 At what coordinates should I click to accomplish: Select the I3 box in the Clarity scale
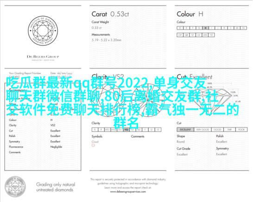[x=158, y=130]
